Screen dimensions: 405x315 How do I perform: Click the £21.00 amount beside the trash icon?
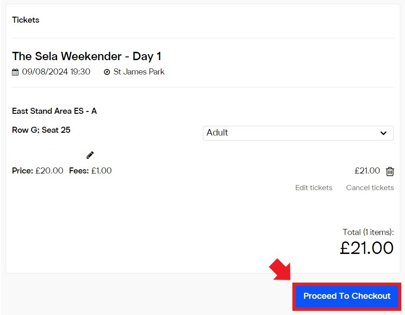pos(367,171)
